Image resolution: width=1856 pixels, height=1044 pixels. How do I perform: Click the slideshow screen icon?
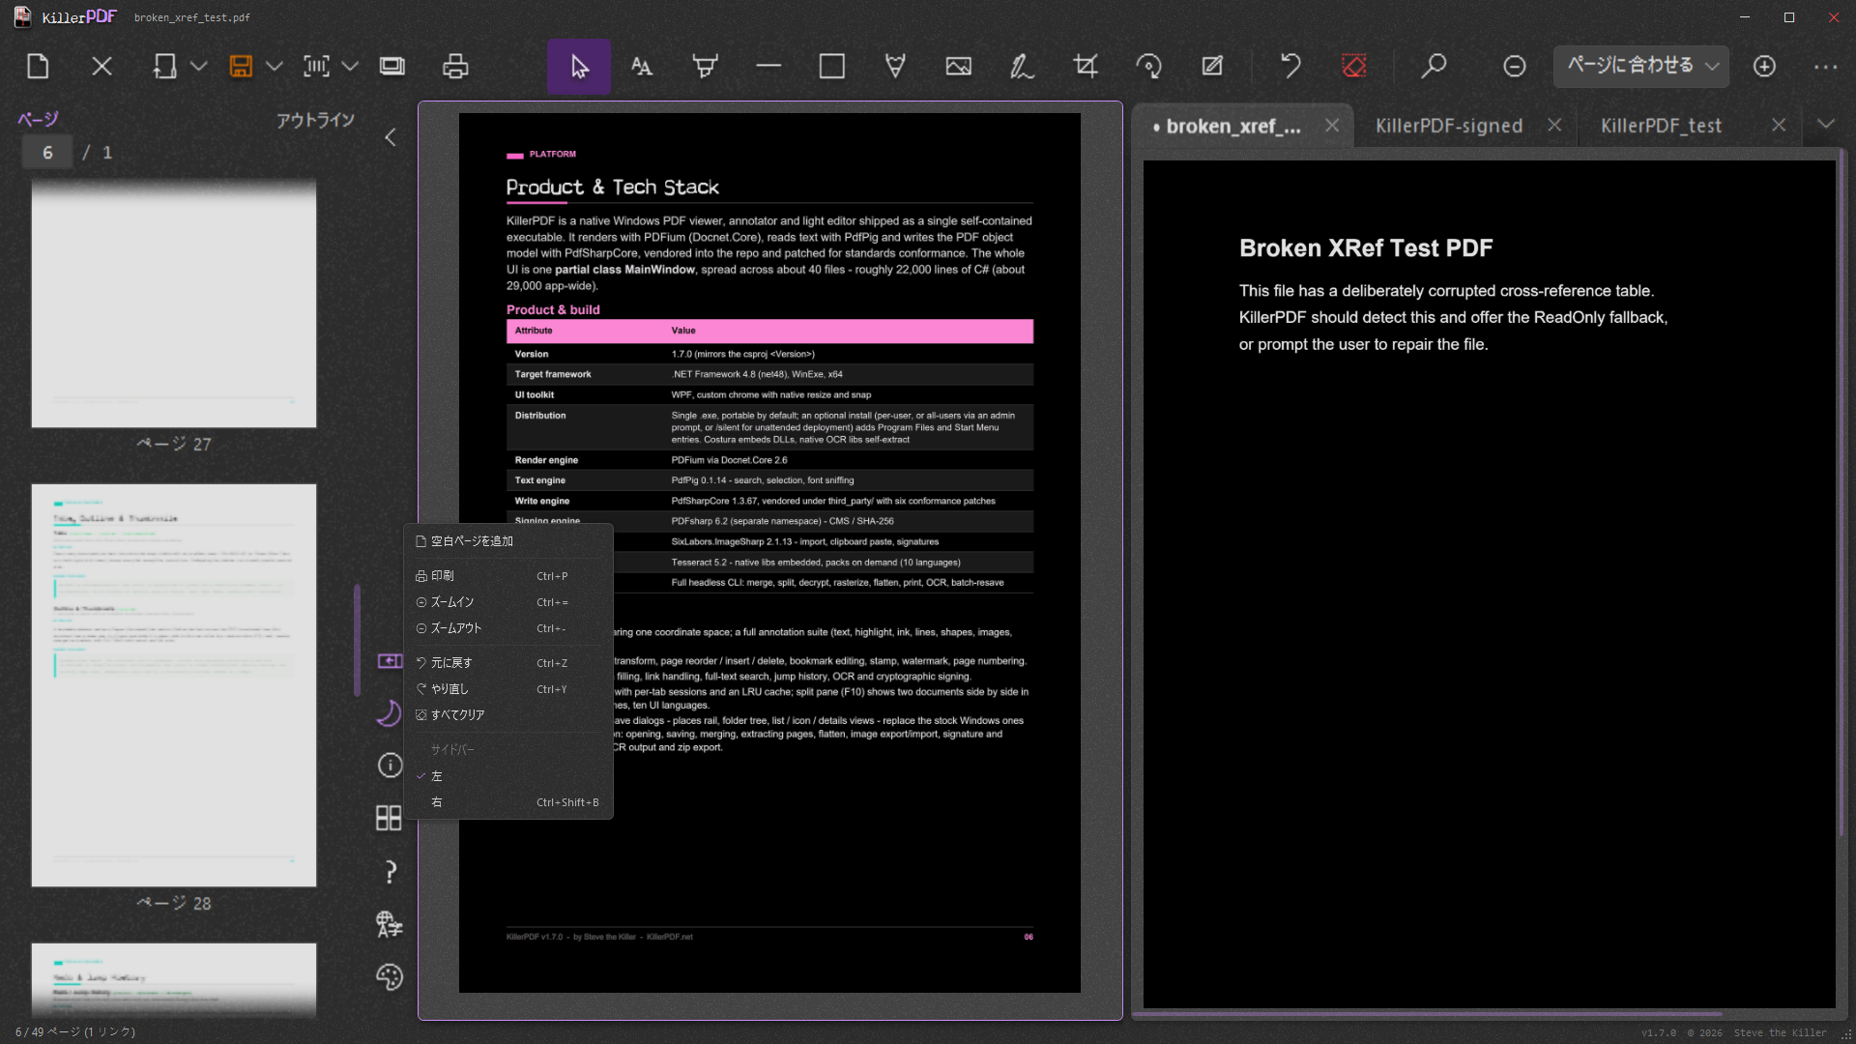click(x=392, y=67)
